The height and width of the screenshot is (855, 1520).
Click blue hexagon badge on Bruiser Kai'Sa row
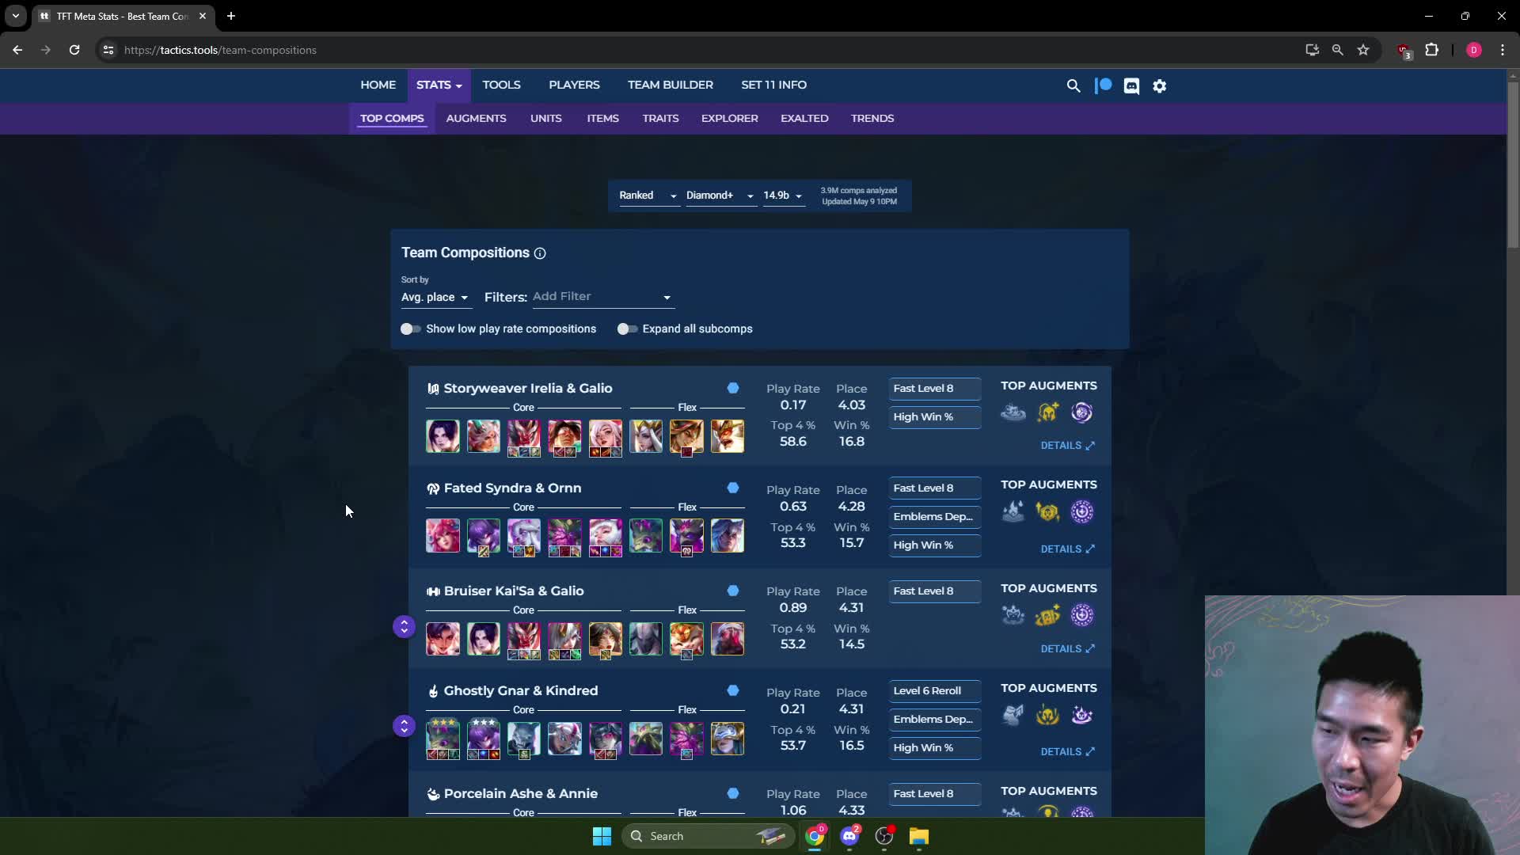pos(733,591)
